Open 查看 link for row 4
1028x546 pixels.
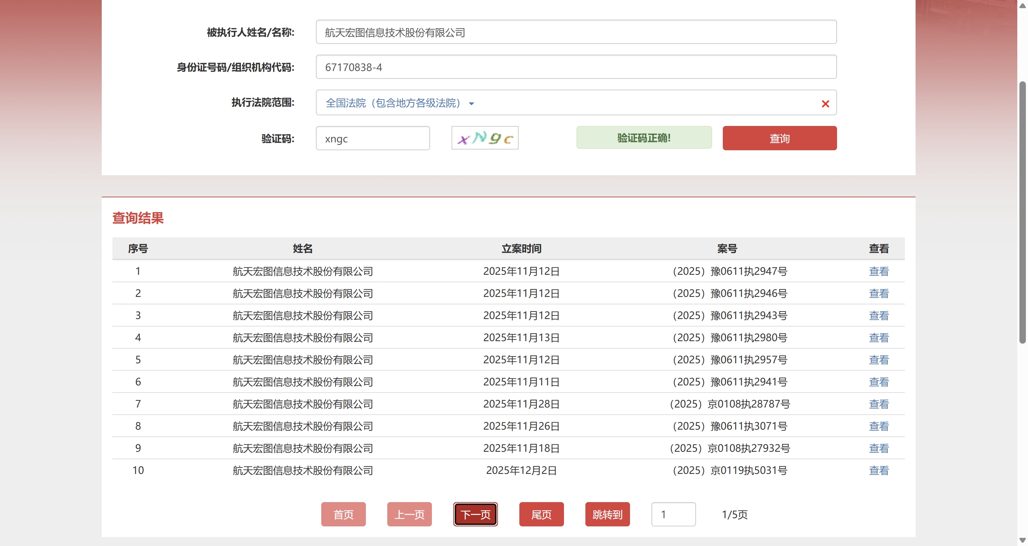(878, 338)
